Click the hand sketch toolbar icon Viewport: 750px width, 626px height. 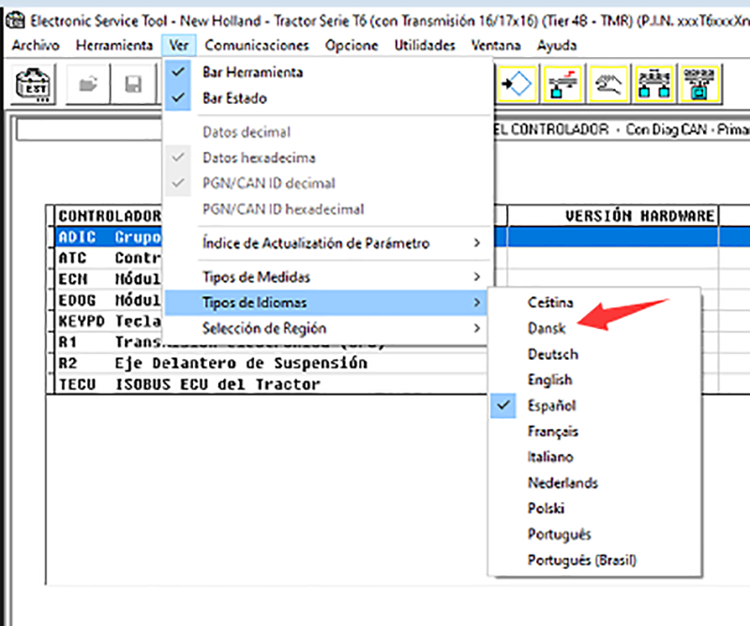608,84
